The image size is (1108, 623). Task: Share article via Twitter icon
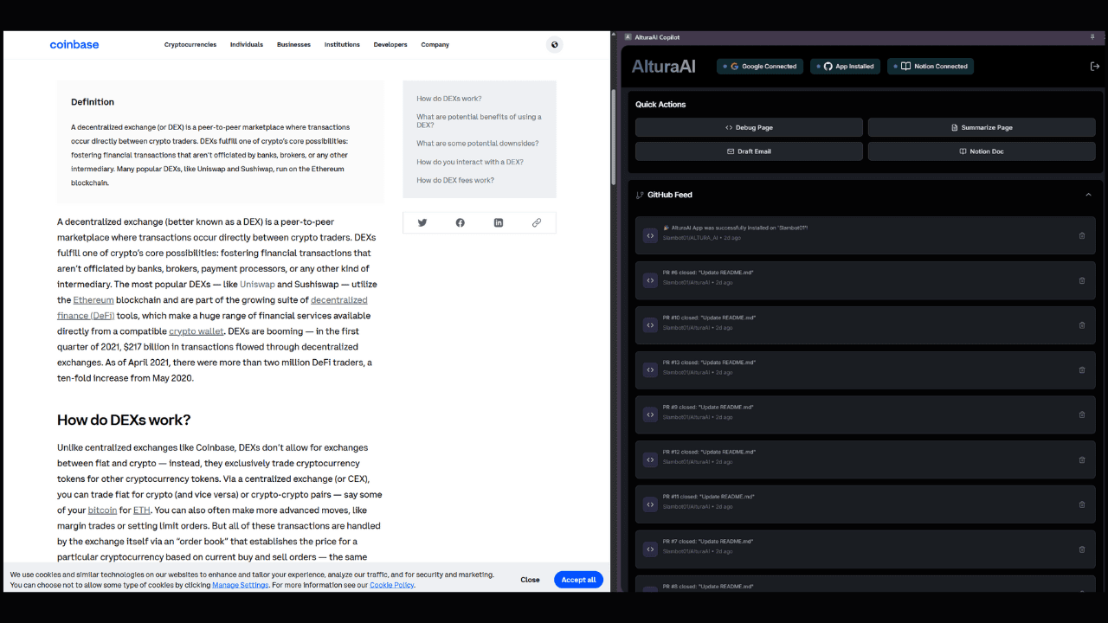click(x=422, y=222)
